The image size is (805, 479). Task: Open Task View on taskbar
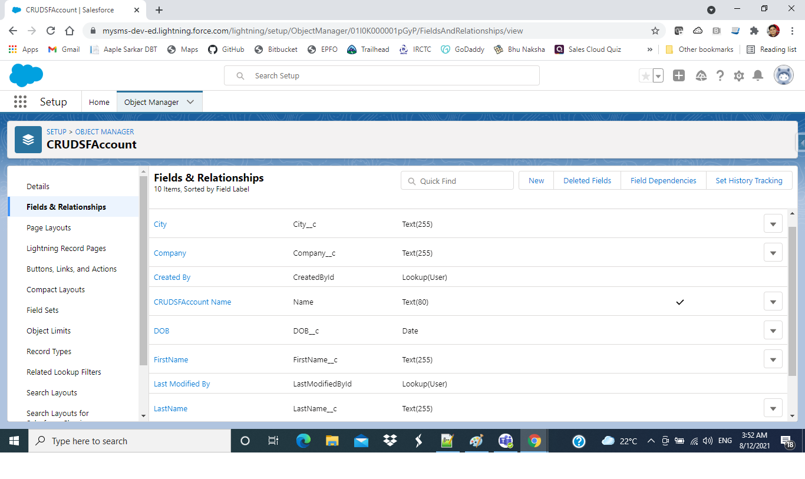coord(273,441)
